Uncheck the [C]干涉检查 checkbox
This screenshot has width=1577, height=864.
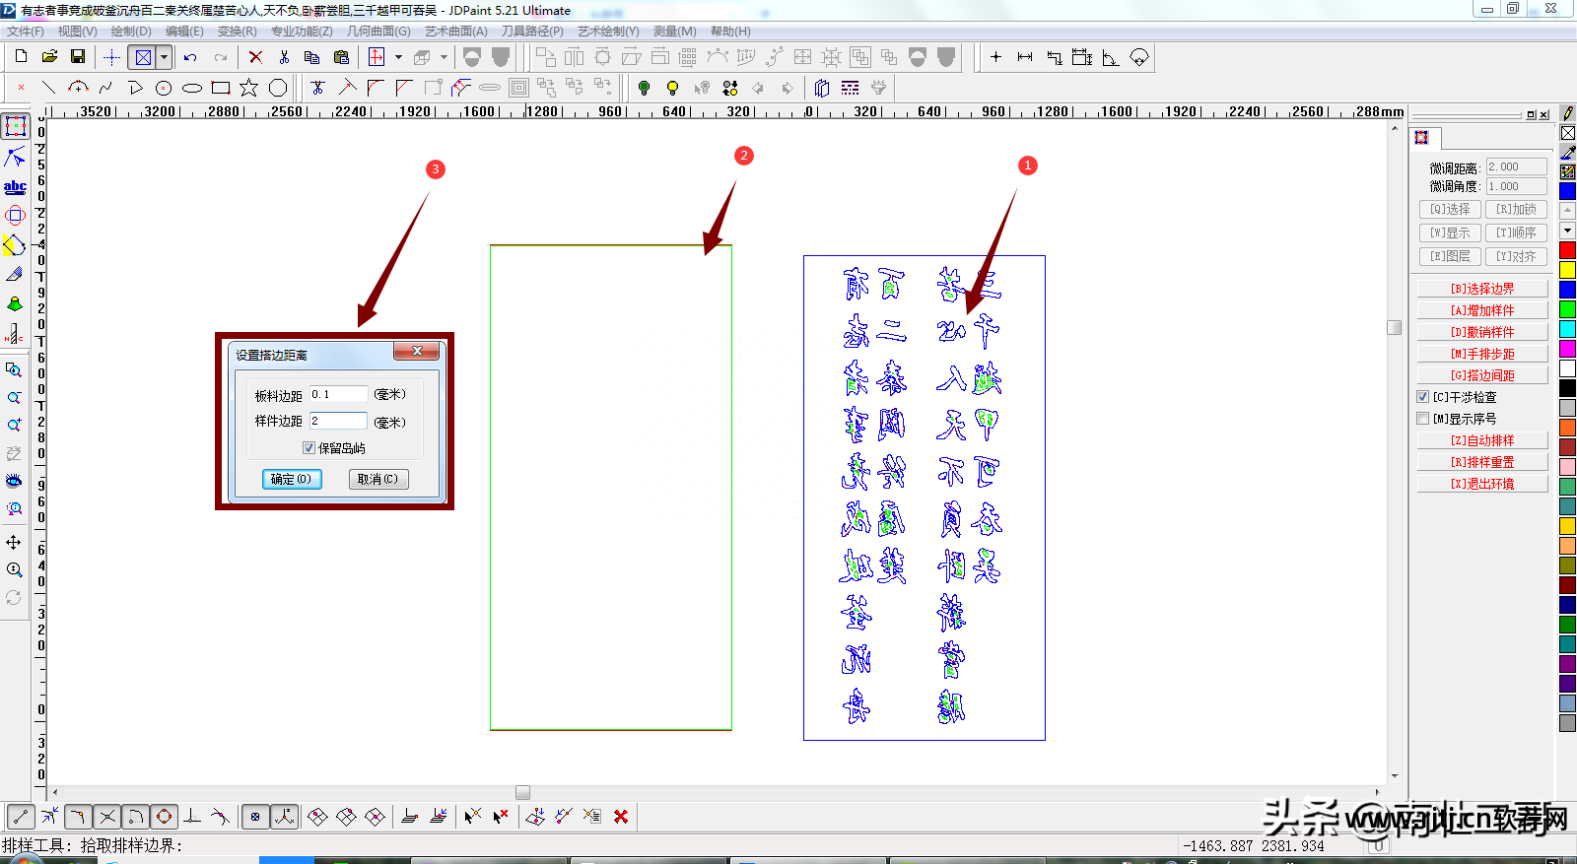pyautogui.click(x=1422, y=397)
